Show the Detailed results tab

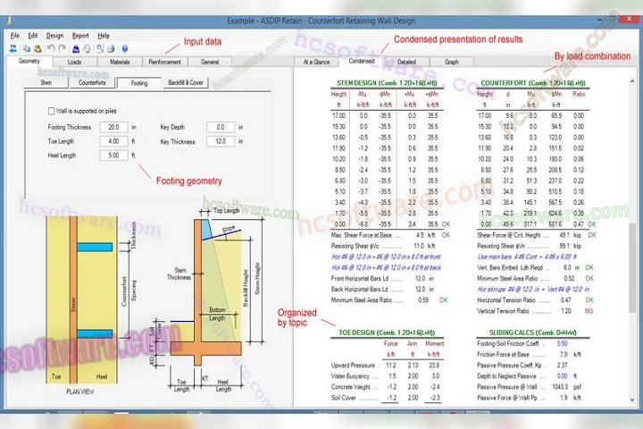tap(407, 62)
